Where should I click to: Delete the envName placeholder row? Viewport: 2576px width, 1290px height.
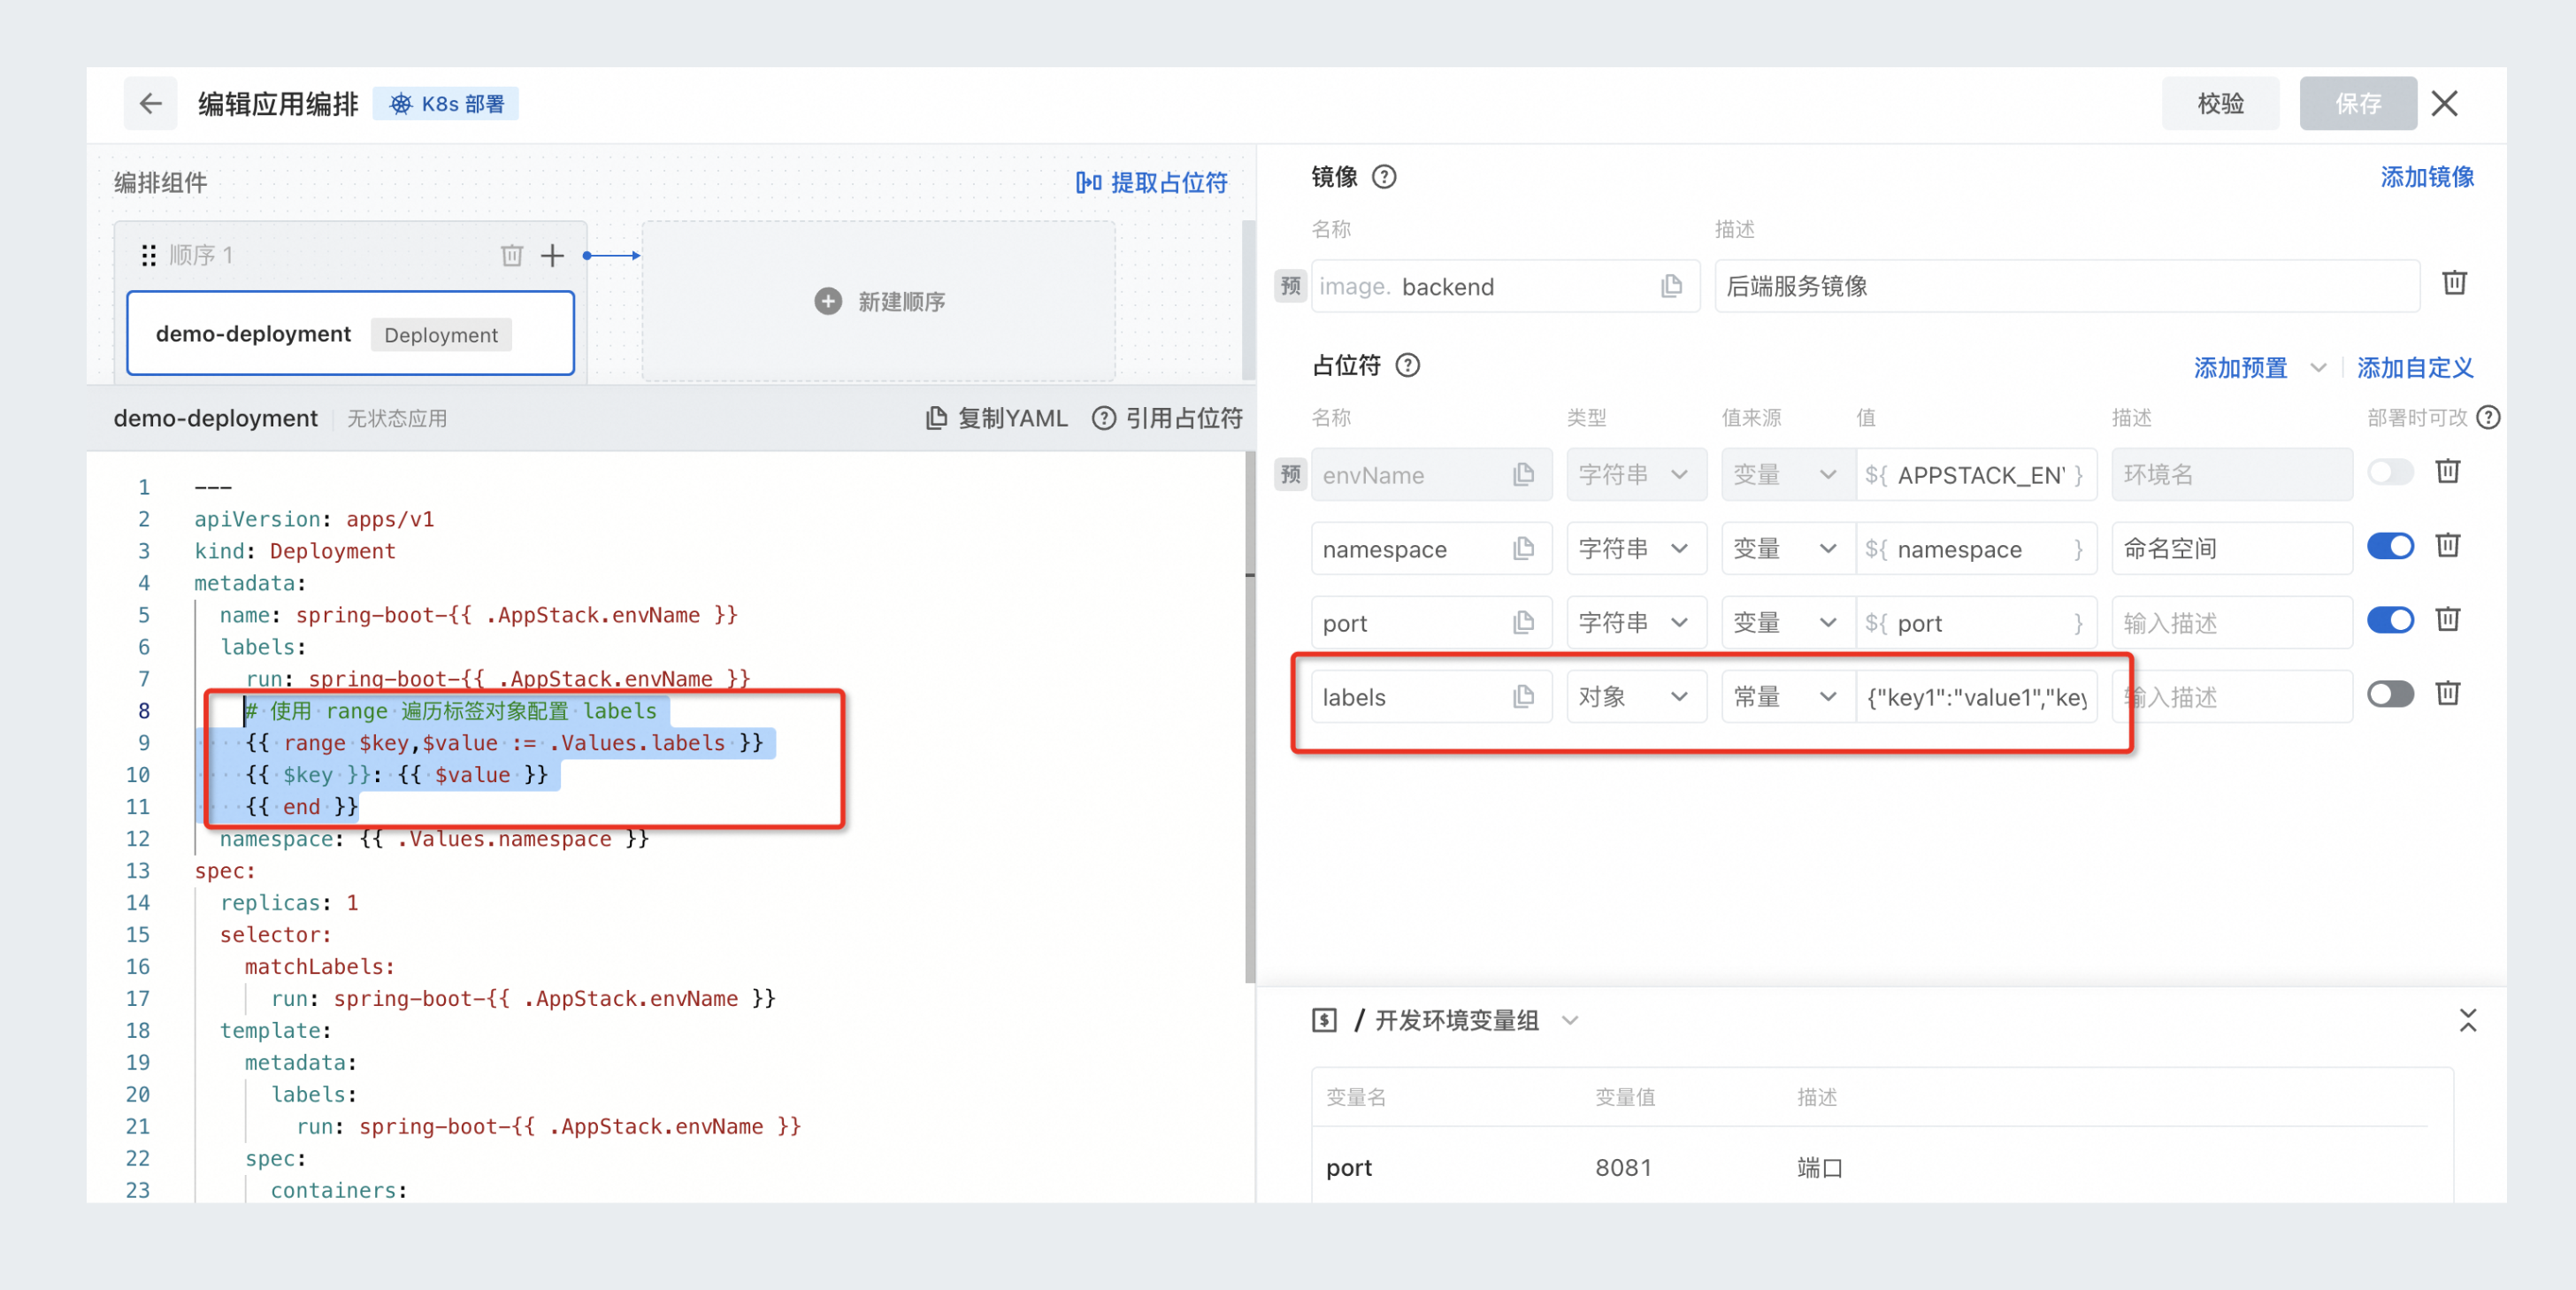(2448, 471)
